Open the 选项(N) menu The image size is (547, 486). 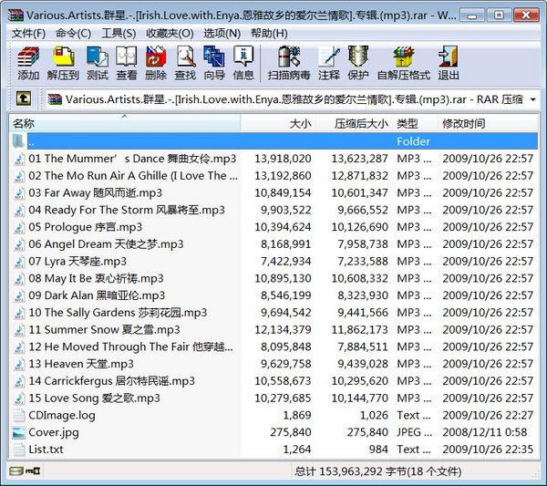222,34
